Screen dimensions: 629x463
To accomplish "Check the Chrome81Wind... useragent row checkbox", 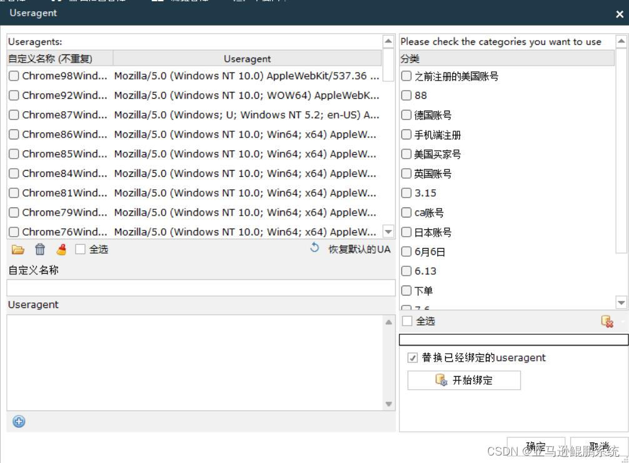I will point(14,193).
